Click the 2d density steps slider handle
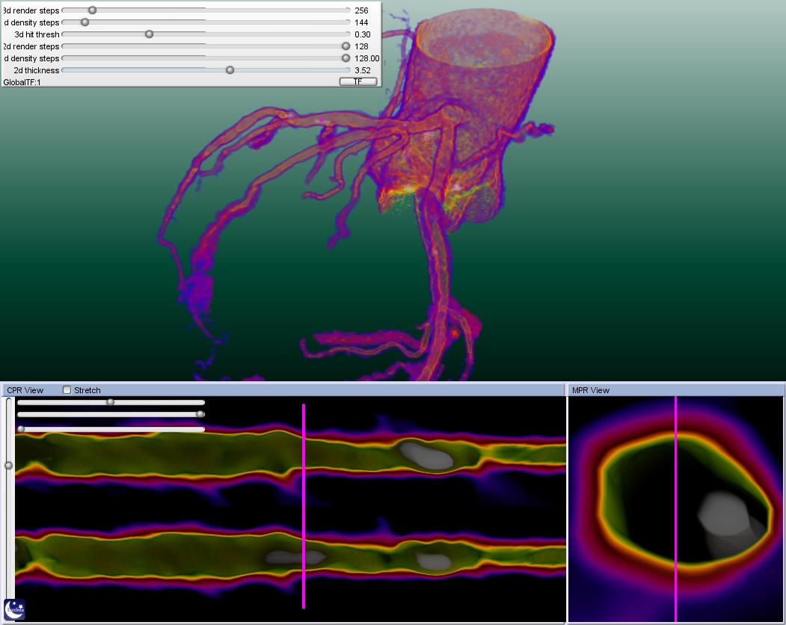 pos(346,58)
